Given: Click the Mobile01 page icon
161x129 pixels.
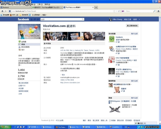Looking at the screenshot, I should (112, 39).
